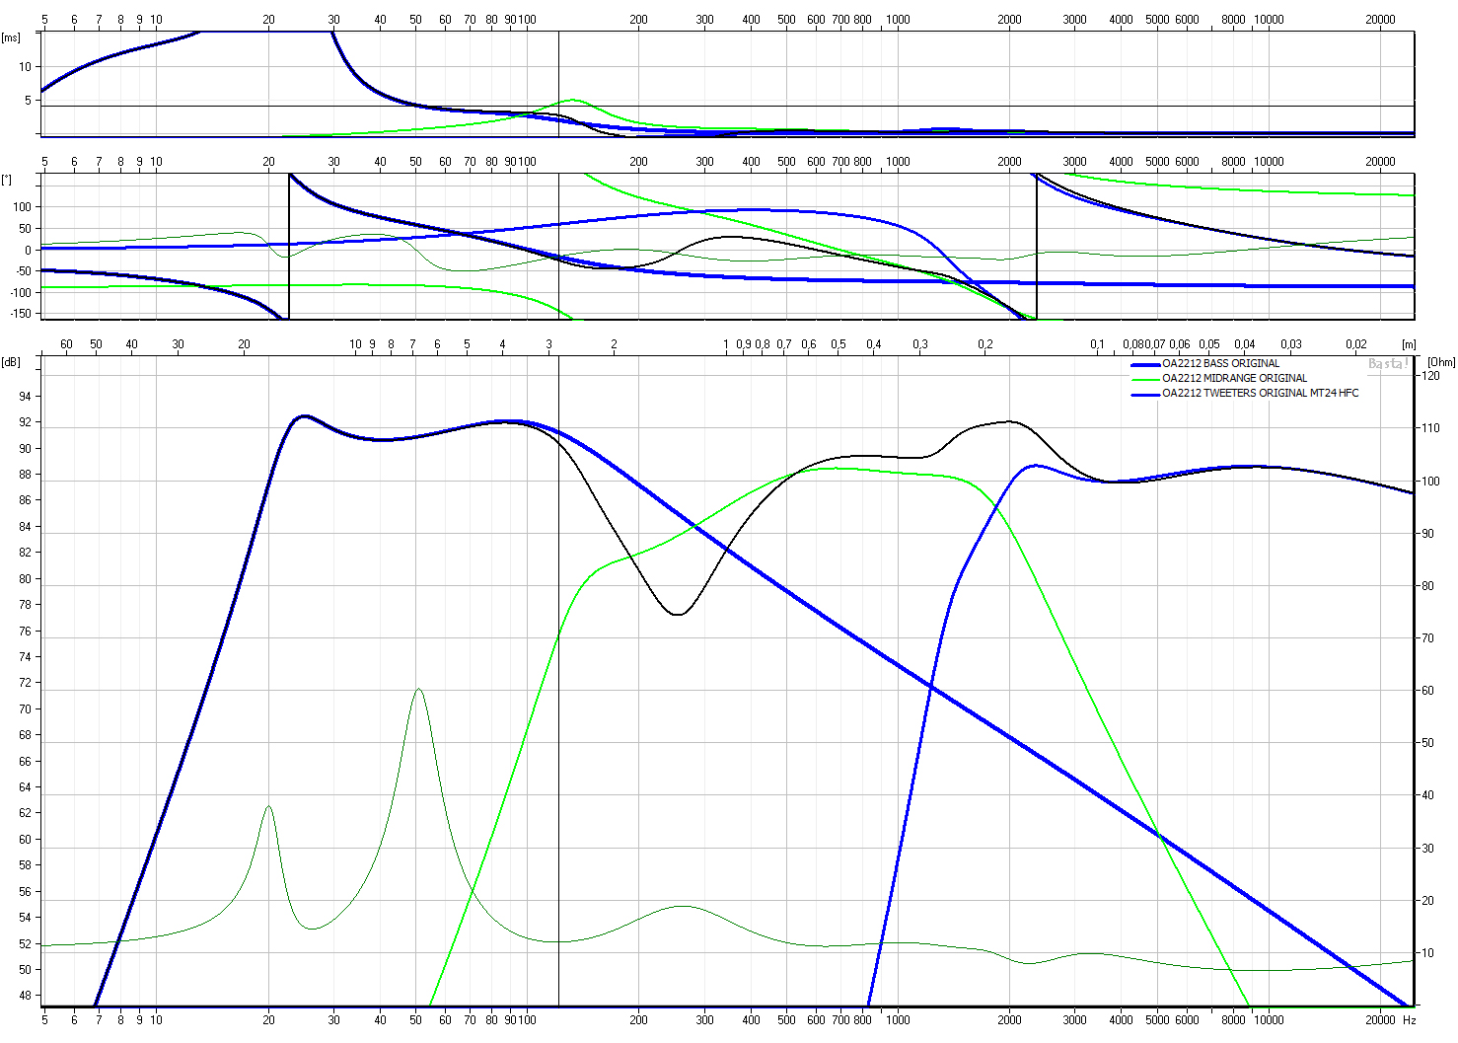Click the green line sample beside MIDRANGE ORIGINAL
This screenshot has height=1043, width=1458.
point(1145,379)
